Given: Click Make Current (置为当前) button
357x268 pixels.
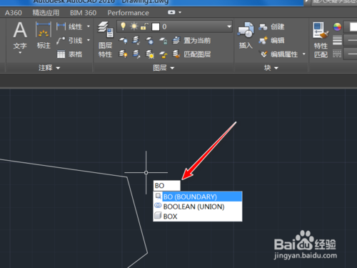Looking at the screenshot, I should tap(192, 41).
